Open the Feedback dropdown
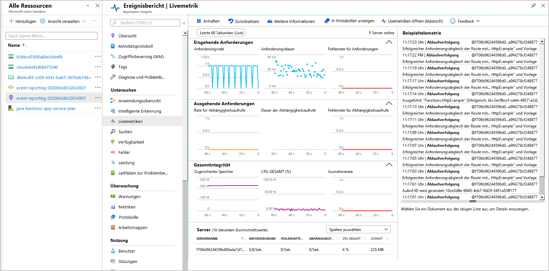549x271 pixels. 465,21
